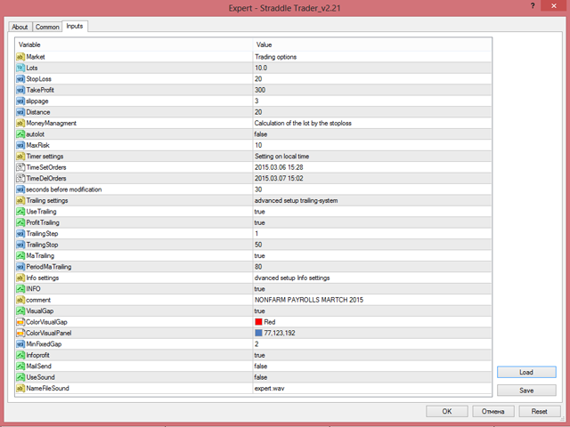Click the boolean icon beside VisualGap
This screenshot has width=570, height=427.
coord(20,311)
